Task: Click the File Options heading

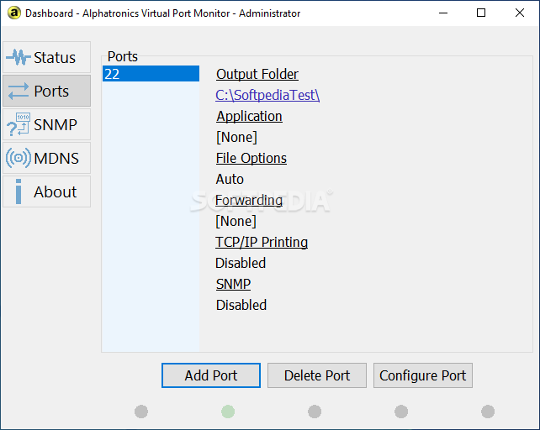Action: pyautogui.click(x=251, y=158)
